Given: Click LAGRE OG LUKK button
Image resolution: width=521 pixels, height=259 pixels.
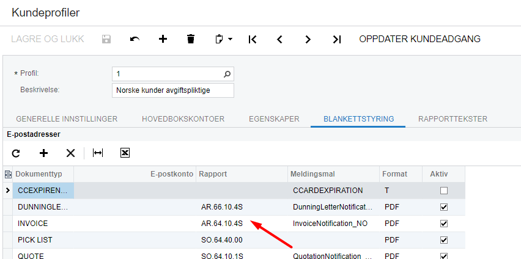Looking at the screenshot, I should click(x=48, y=39).
